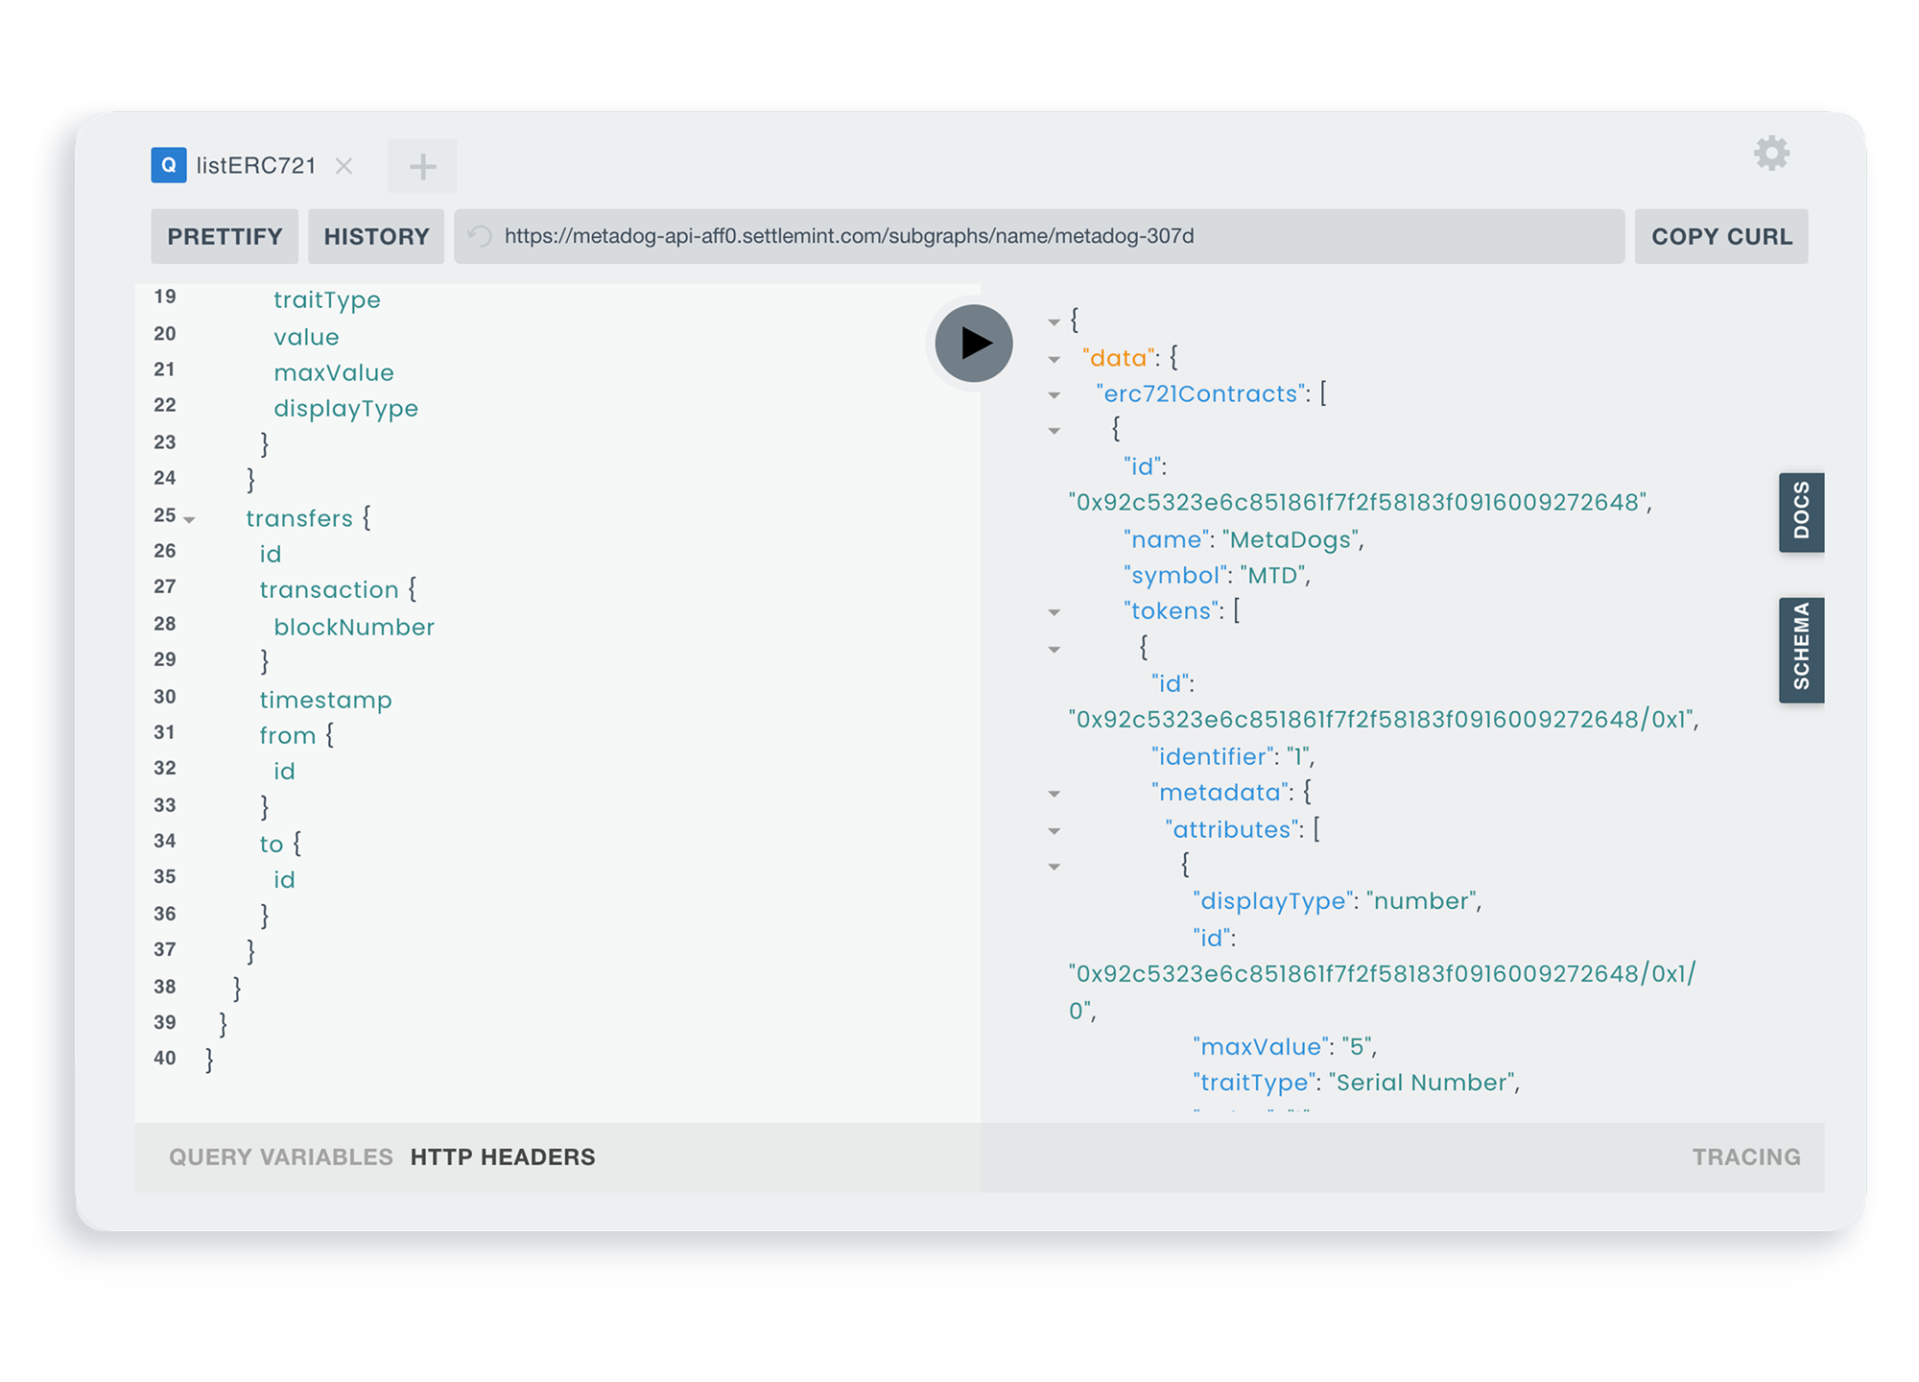
Task: Open settings via the gear icon
Action: (1771, 154)
